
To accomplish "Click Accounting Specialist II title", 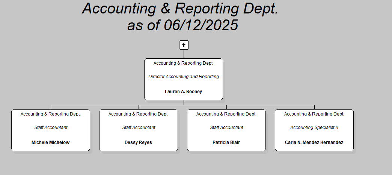I will (314, 128).
